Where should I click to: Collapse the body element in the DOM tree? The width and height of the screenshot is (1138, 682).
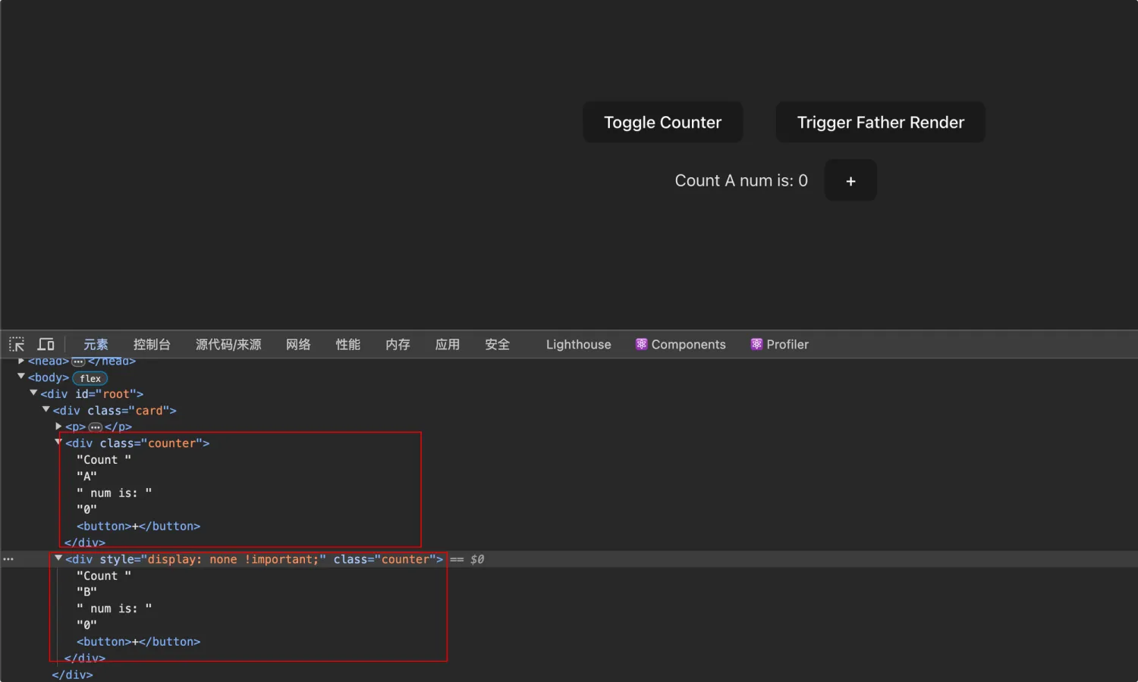pyautogui.click(x=20, y=377)
